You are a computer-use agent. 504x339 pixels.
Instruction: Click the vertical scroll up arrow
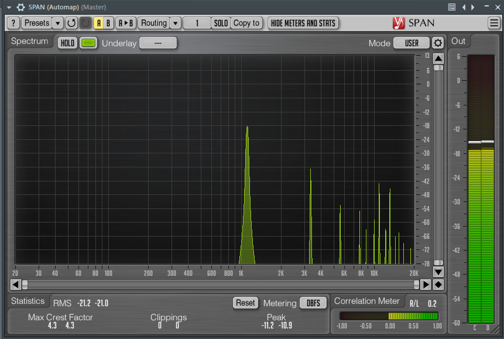click(x=438, y=59)
